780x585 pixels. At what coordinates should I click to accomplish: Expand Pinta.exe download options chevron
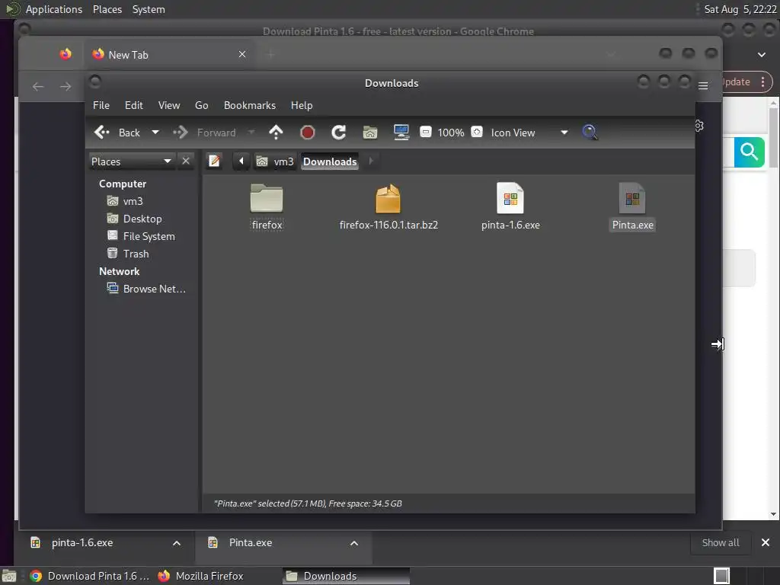pos(354,542)
